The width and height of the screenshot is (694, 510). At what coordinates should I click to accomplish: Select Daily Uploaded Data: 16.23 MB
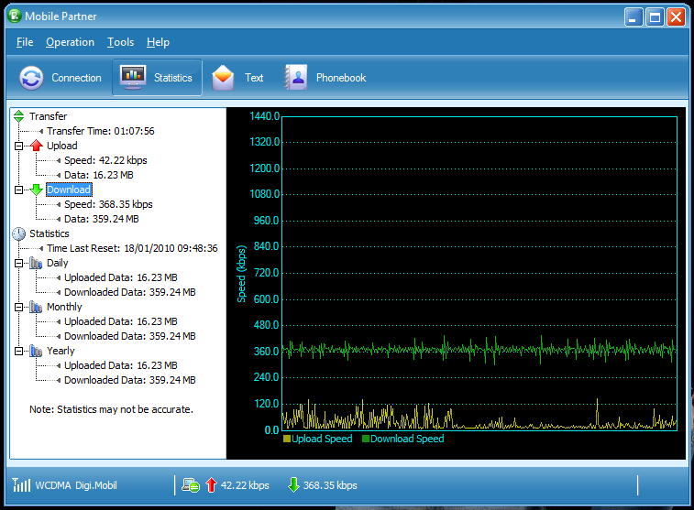pyautogui.click(x=121, y=277)
